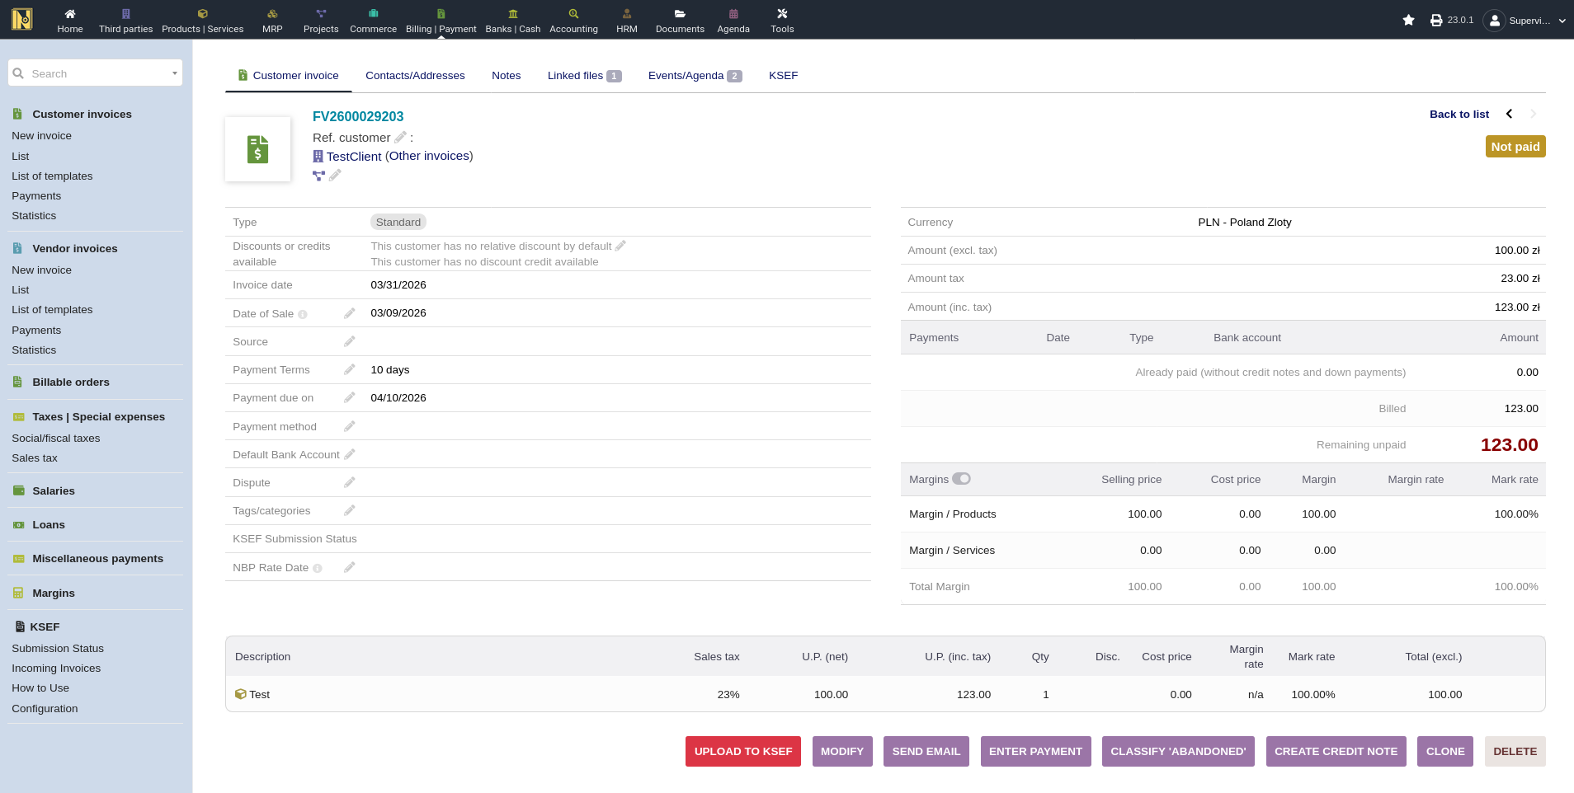Open the TestClient third party link
This screenshot has height=793, width=1574.
(x=354, y=157)
